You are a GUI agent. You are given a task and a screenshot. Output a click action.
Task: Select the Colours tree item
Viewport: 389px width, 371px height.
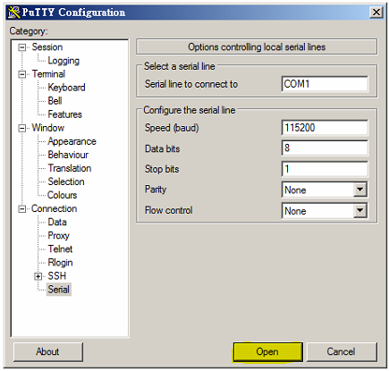coord(62,195)
